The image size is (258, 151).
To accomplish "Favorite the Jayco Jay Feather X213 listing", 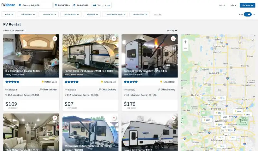I will coord(173,118).
